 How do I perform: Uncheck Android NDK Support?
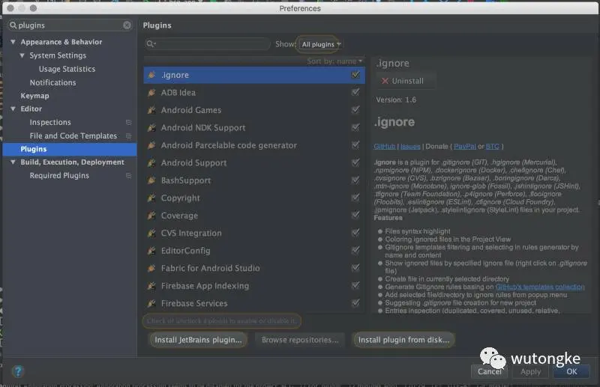click(x=355, y=127)
